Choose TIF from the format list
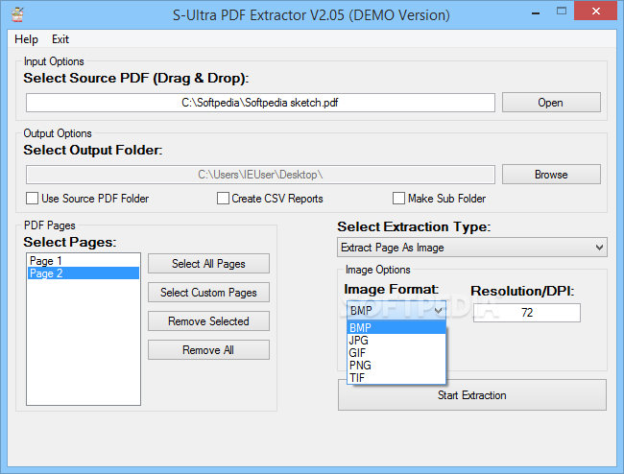 (396, 378)
